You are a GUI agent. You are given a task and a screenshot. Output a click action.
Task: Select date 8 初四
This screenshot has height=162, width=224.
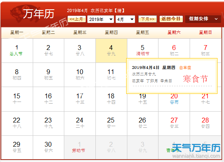[17, 75]
